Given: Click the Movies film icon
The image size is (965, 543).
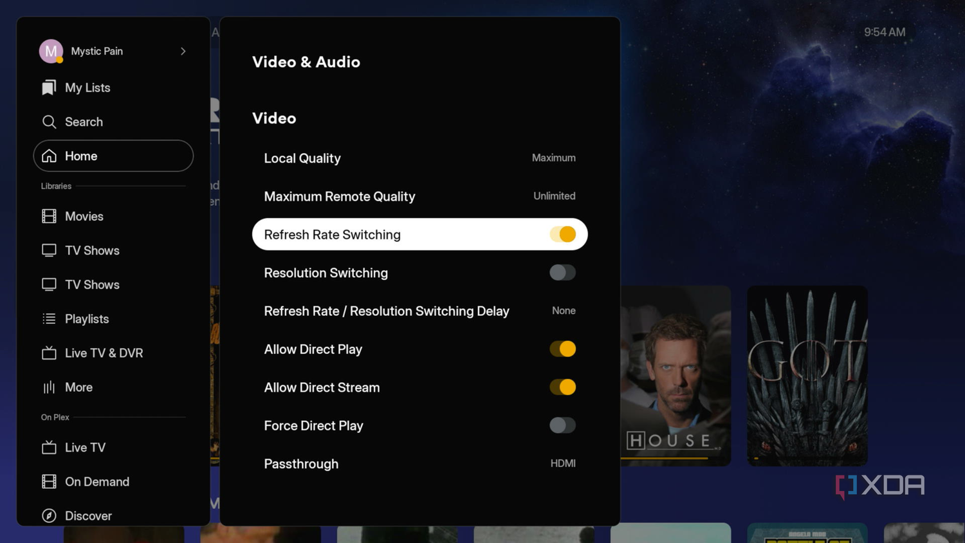Looking at the screenshot, I should pos(49,216).
